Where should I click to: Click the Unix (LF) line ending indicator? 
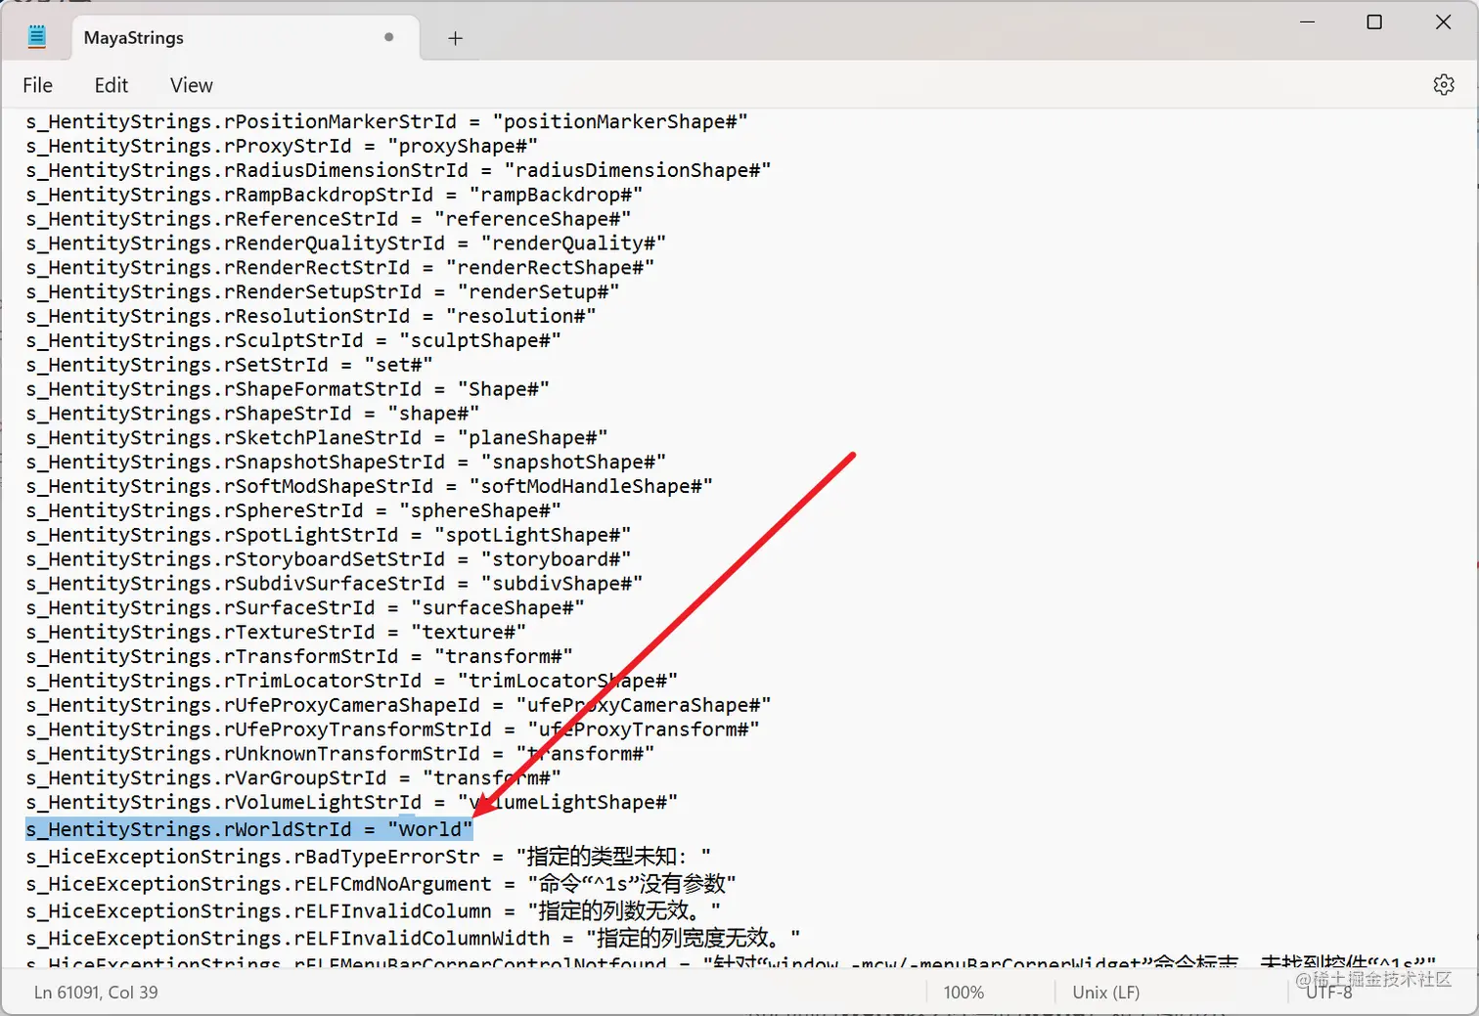[1105, 992]
